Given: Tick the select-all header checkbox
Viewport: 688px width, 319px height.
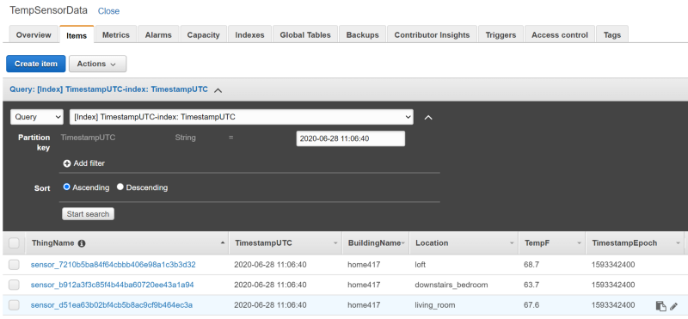Looking at the screenshot, I should [14, 243].
